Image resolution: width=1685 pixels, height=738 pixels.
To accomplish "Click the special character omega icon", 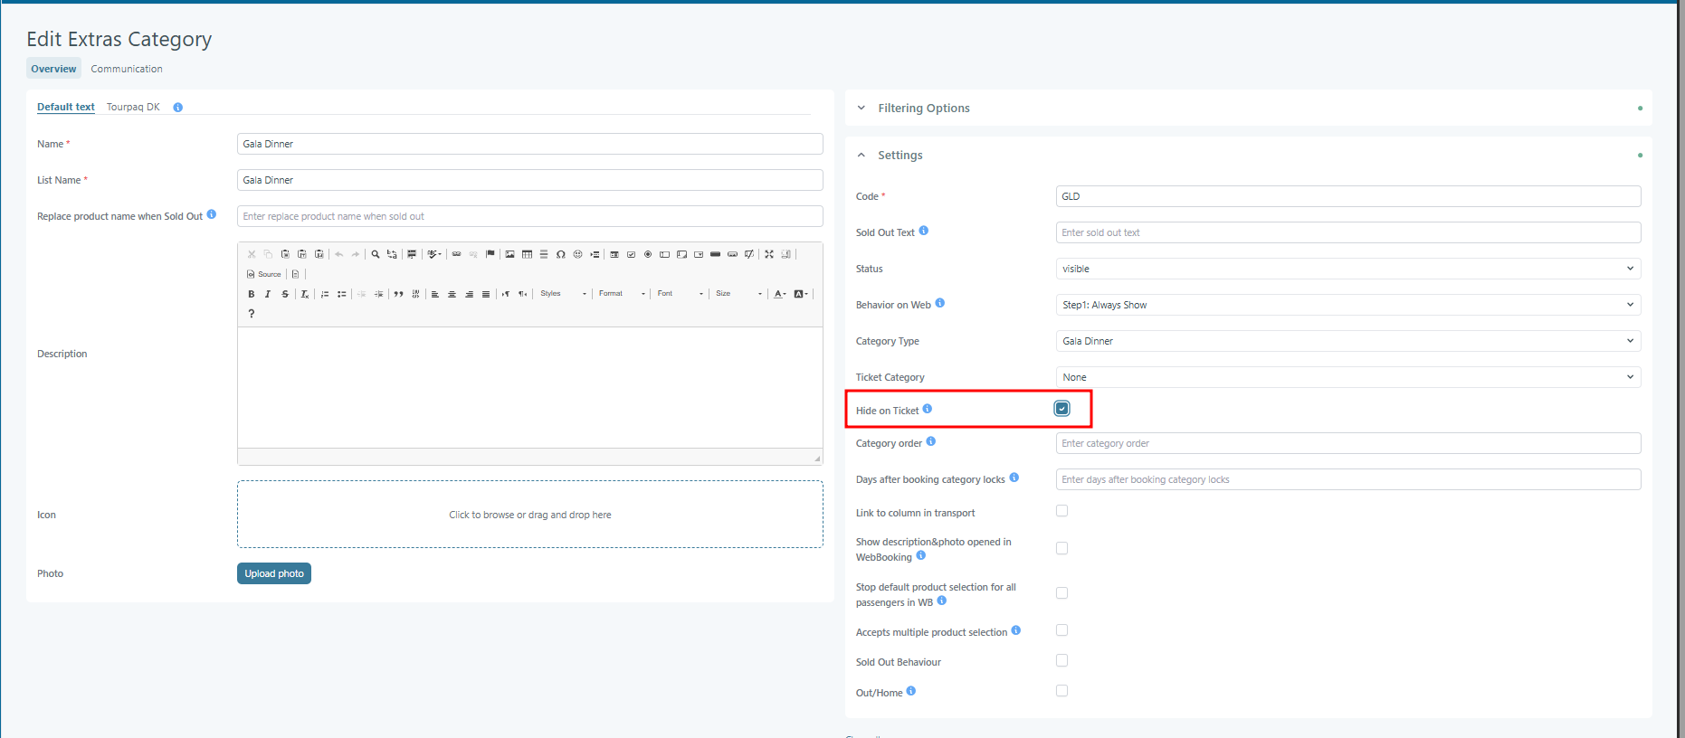I will point(561,254).
